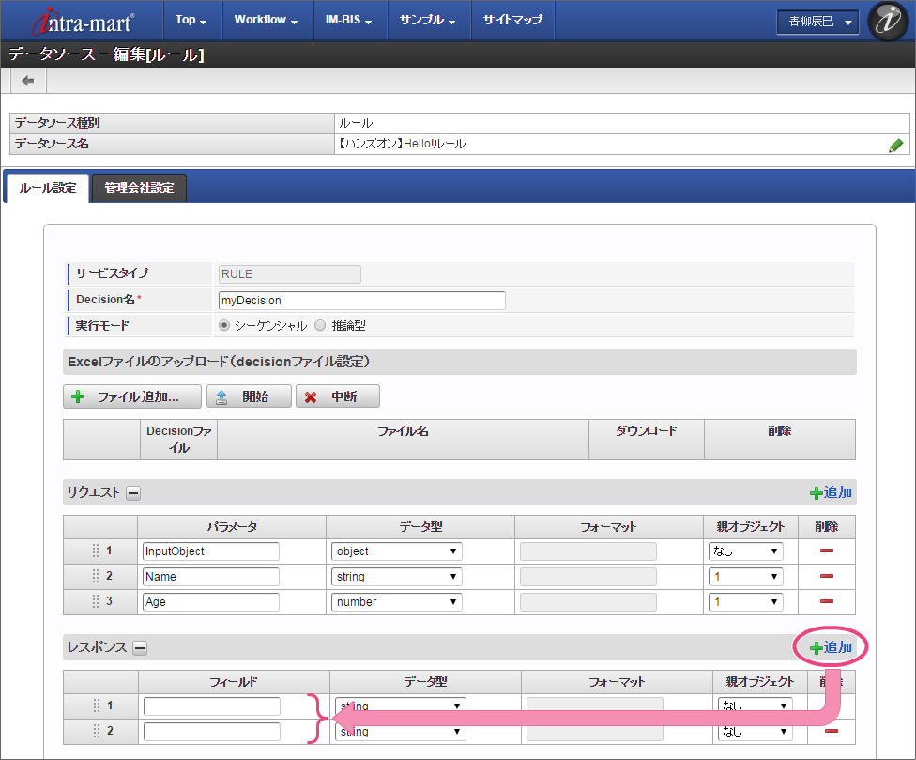Viewport: 916px width, 760px height.
Task: Delete the second response field row
Action: [x=830, y=731]
